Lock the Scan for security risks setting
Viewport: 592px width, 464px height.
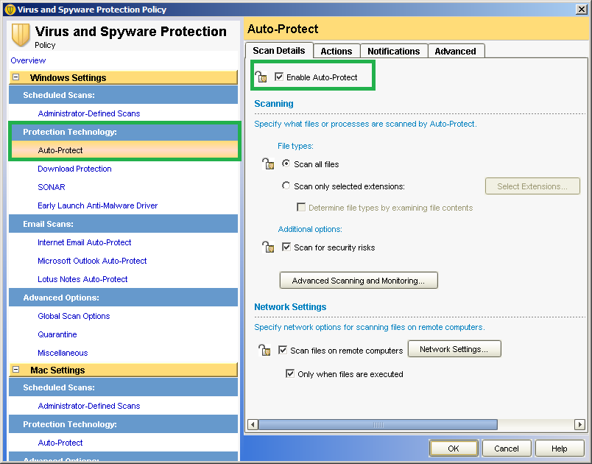tap(268, 247)
